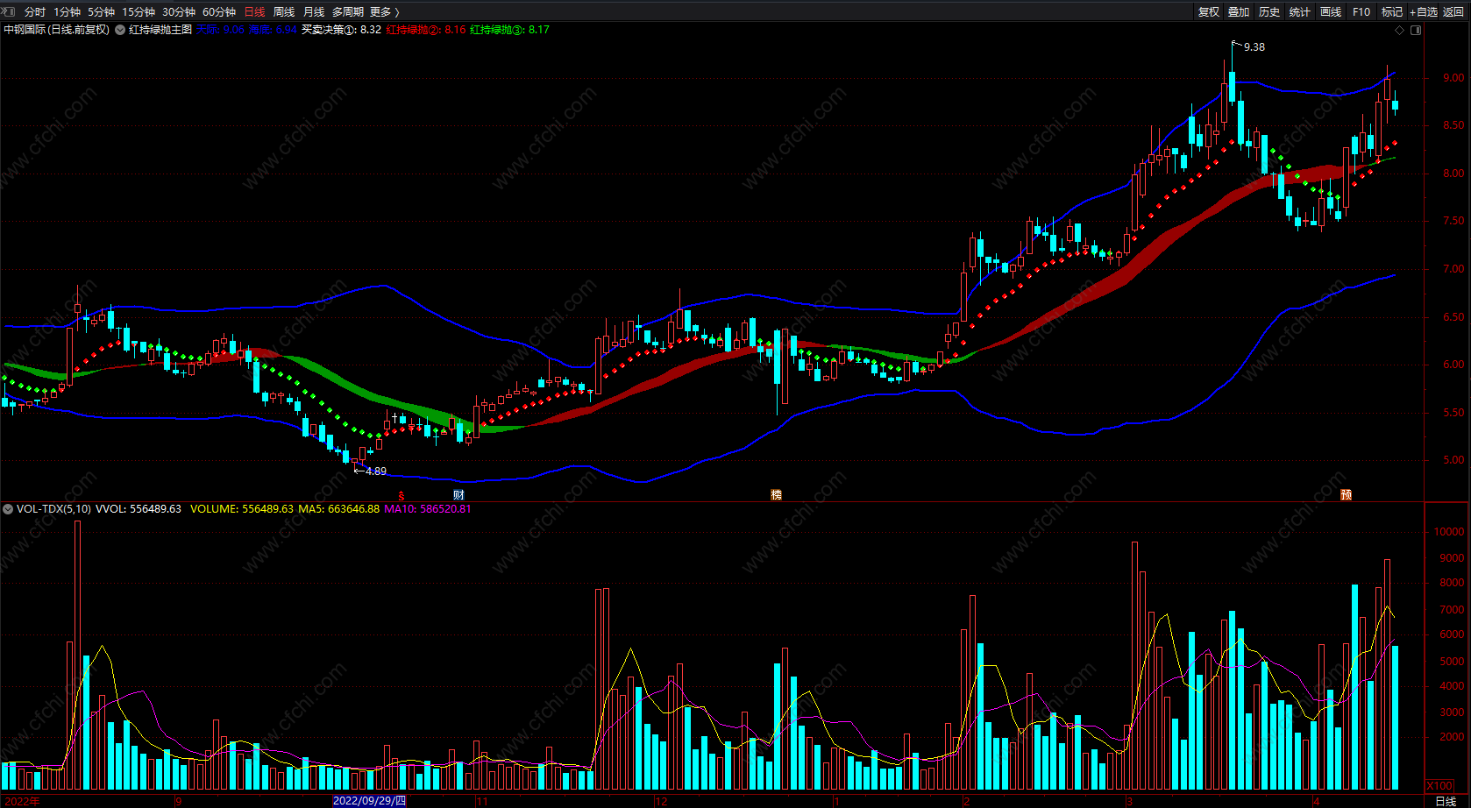Click the MA5: 663646.88 value
Viewport: 1471px width, 808px height.
tap(339, 509)
